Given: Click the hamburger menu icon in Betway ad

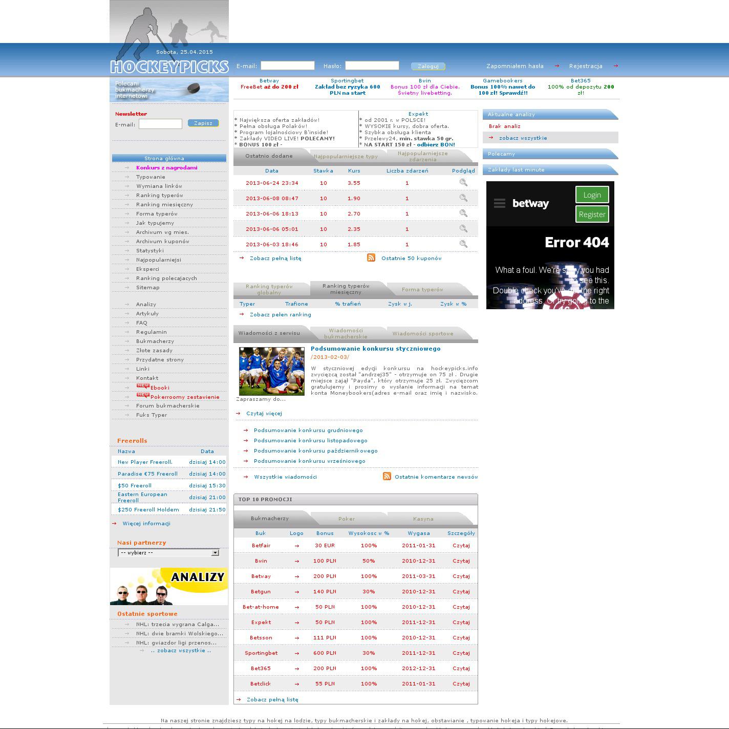Looking at the screenshot, I should click(x=500, y=204).
